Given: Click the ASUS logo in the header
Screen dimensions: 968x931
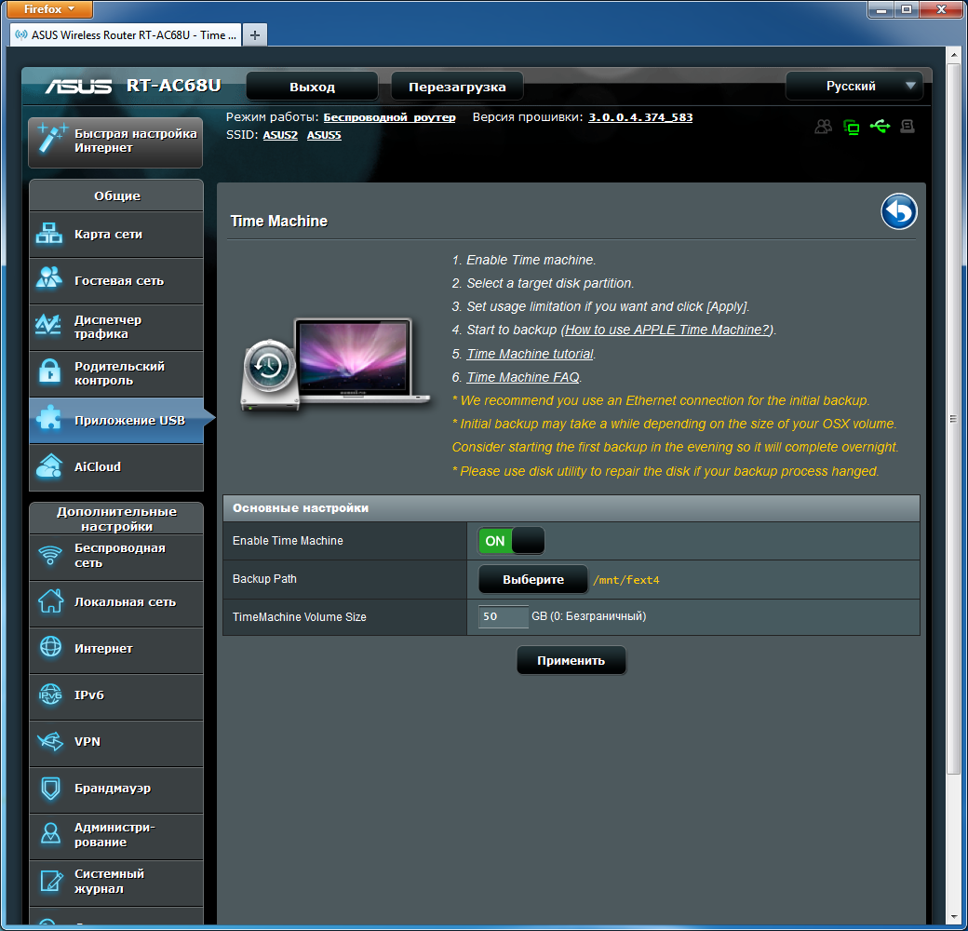Looking at the screenshot, I should pyautogui.click(x=78, y=86).
